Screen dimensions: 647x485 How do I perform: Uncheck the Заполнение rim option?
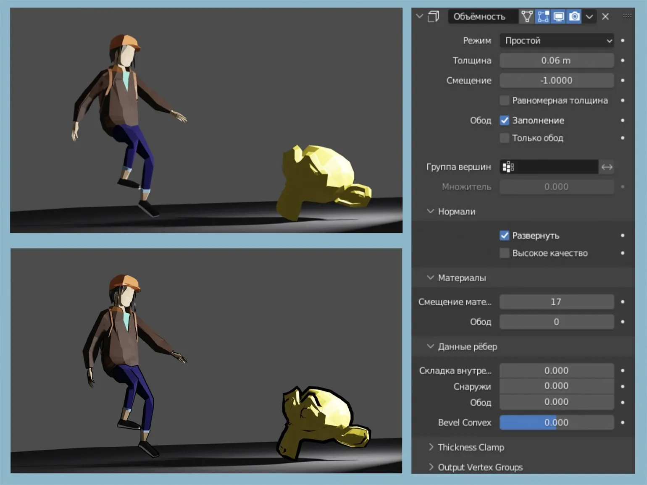(x=505, y=121)
